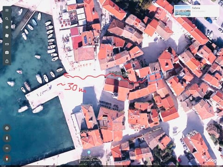Activate the Street View pegman button
Screen dimensions: 223x167
pyautogui.click(x=7, y=138)
